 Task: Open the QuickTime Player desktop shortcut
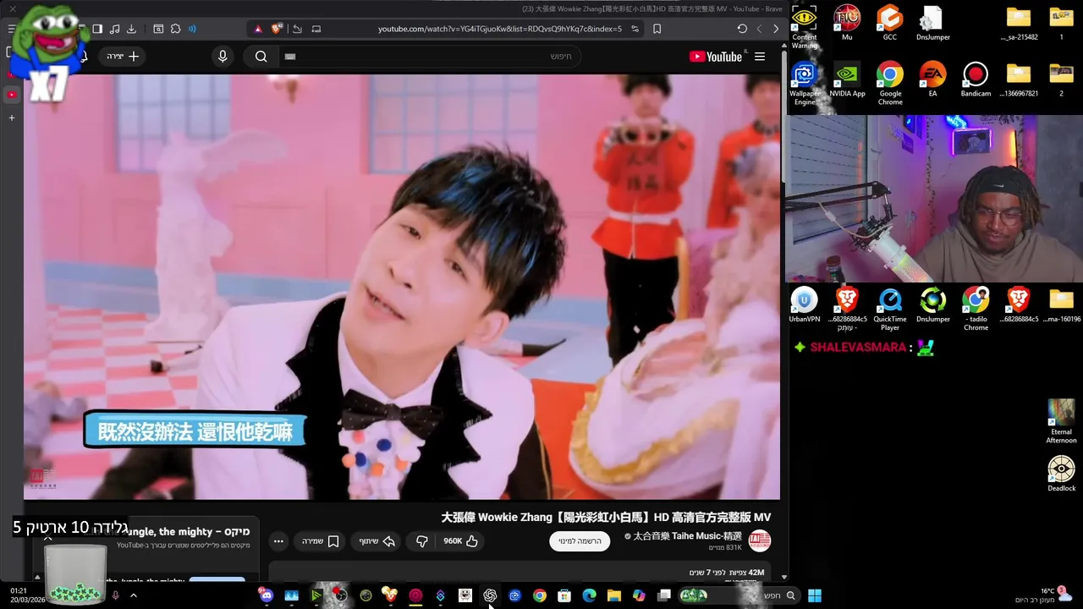pyautogui.click(x=890, y=309)
